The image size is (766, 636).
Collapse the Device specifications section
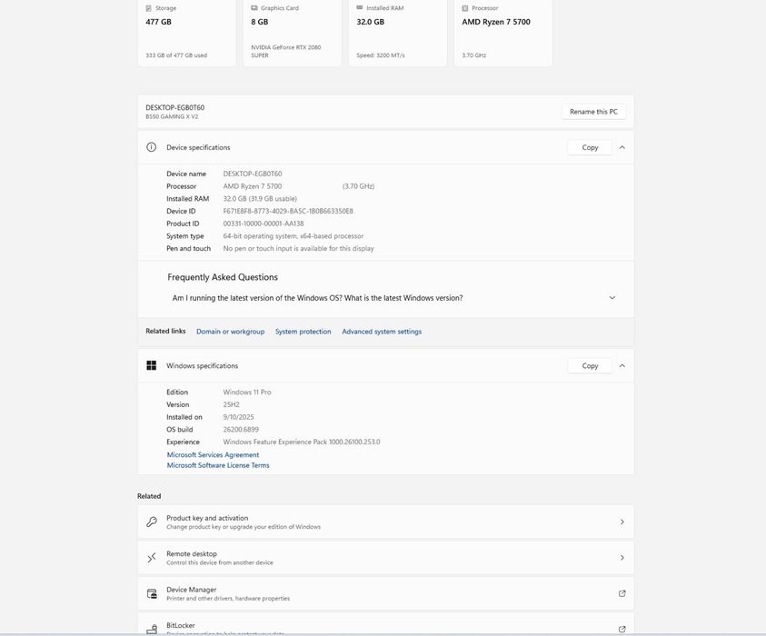(x=622, y=147)
